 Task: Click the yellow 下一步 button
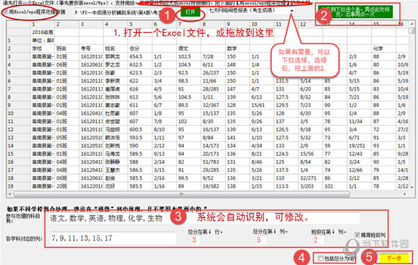(394, 258)
